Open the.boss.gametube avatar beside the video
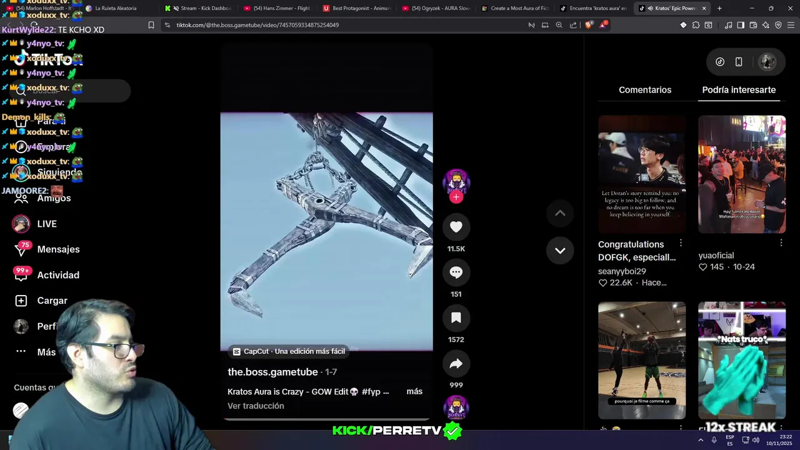Image resolution: width=800 pixels, height=450 pixels. pos(456,181)
